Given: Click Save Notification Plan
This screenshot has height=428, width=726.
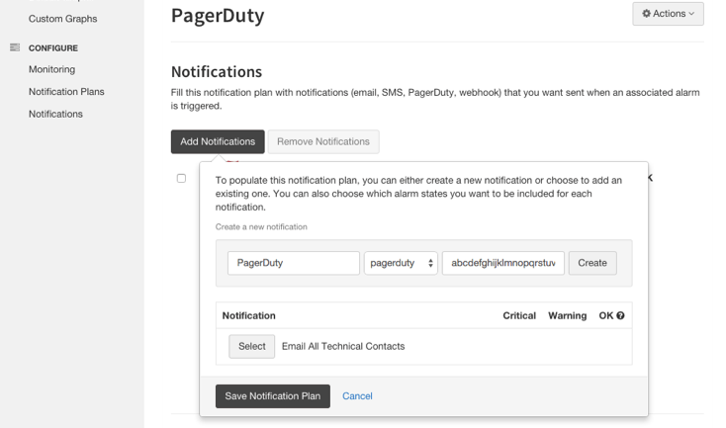Looking at the screenshot, I should coord(273,396).
